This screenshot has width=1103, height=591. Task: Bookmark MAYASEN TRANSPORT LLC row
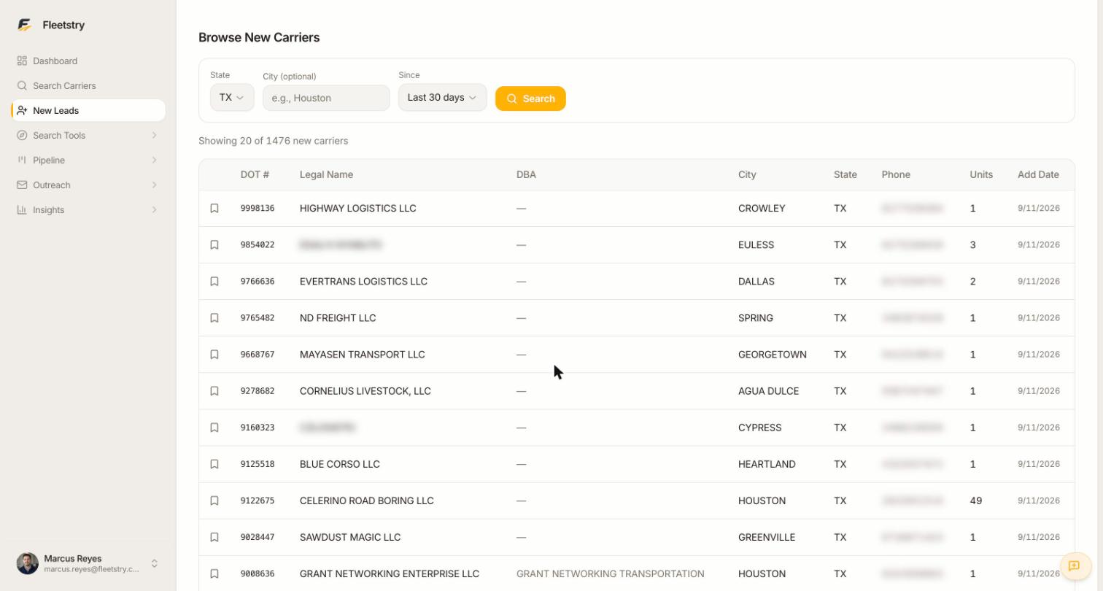[x=214, y=355]
